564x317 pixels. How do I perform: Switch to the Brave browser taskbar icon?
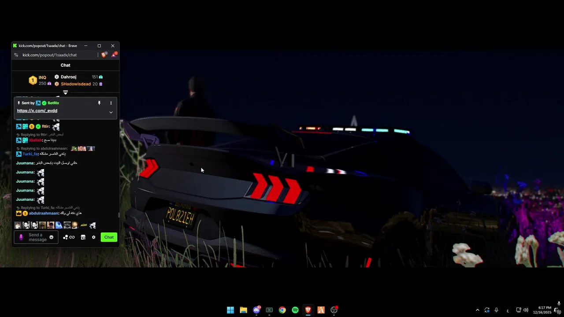pyautogui.click(x=308, y=310)
